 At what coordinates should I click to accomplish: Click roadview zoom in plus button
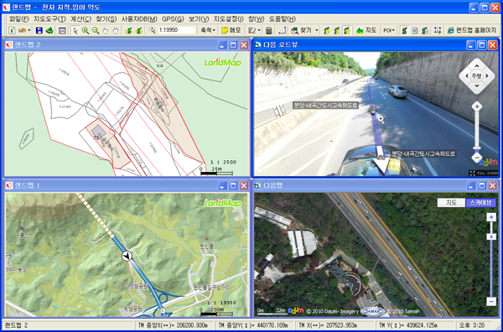477,106
